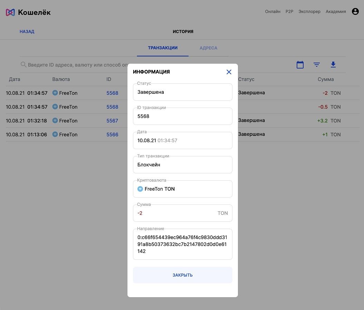Open the Академия menu item
Screen dimensions: 364x310
pos(336,12)
